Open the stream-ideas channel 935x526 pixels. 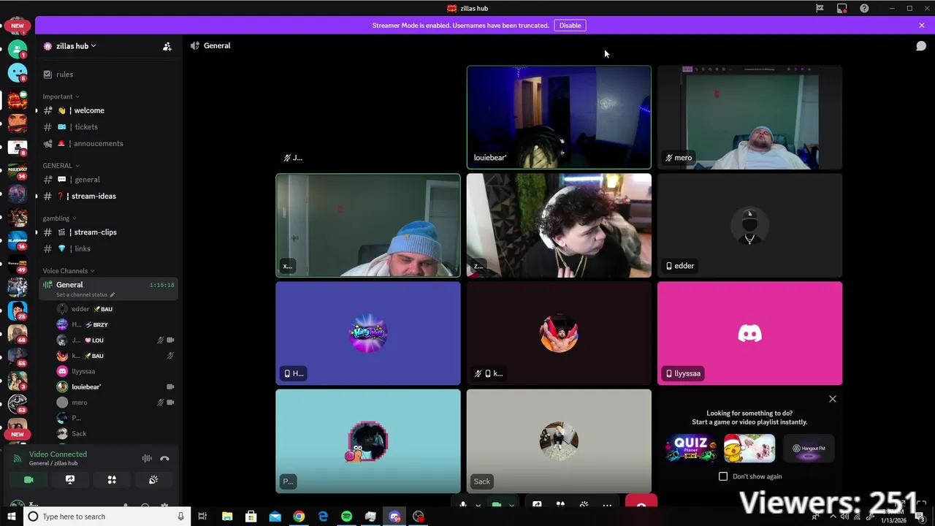click(108, 196)
